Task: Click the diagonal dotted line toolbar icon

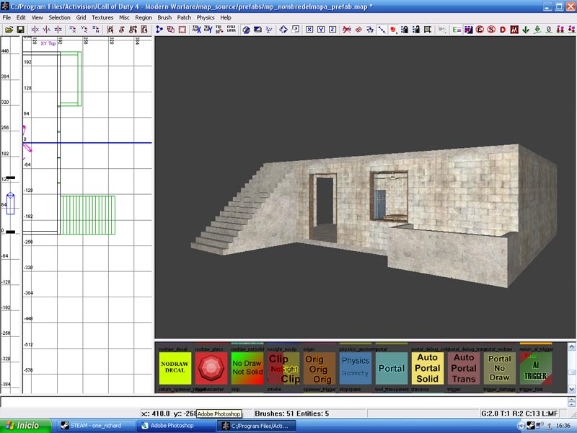Action: click(x=382, y=30)
